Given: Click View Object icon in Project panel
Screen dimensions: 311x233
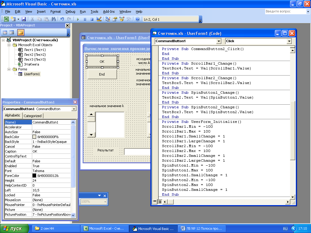Looking at the screenshot, I should pyautogui.click(x=12, y=32).
